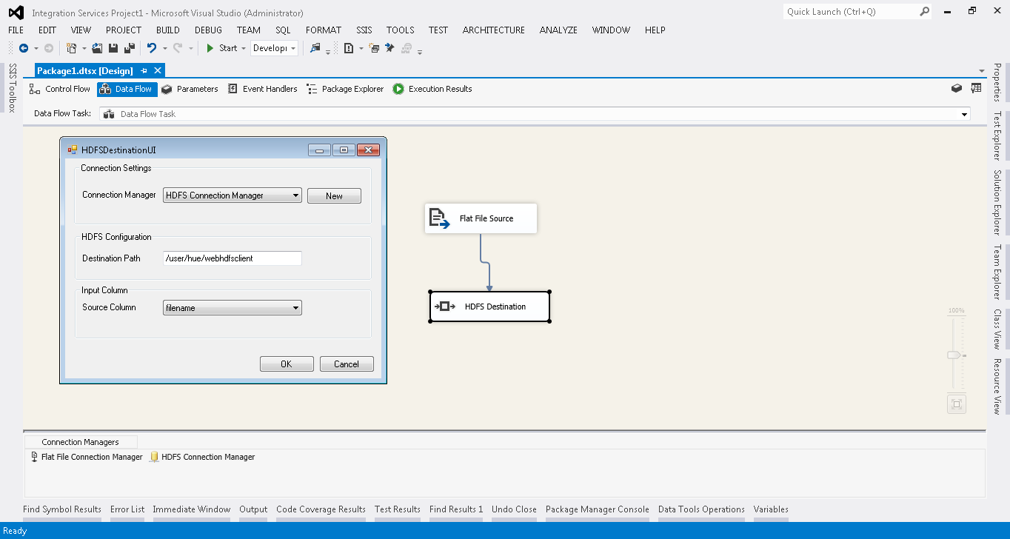Show the Execution Results tab
The height and width of the screenshot is (539, 1010).
tap(432, 89)
